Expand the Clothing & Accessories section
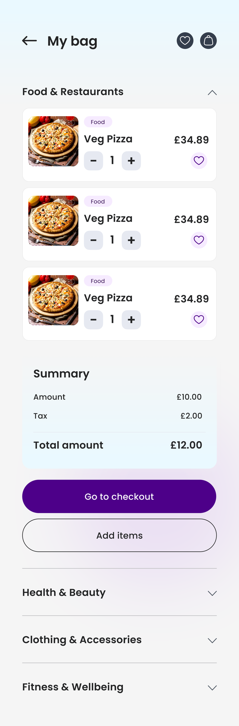The width and height of the screenshot is (239, 726). (212, 640)
